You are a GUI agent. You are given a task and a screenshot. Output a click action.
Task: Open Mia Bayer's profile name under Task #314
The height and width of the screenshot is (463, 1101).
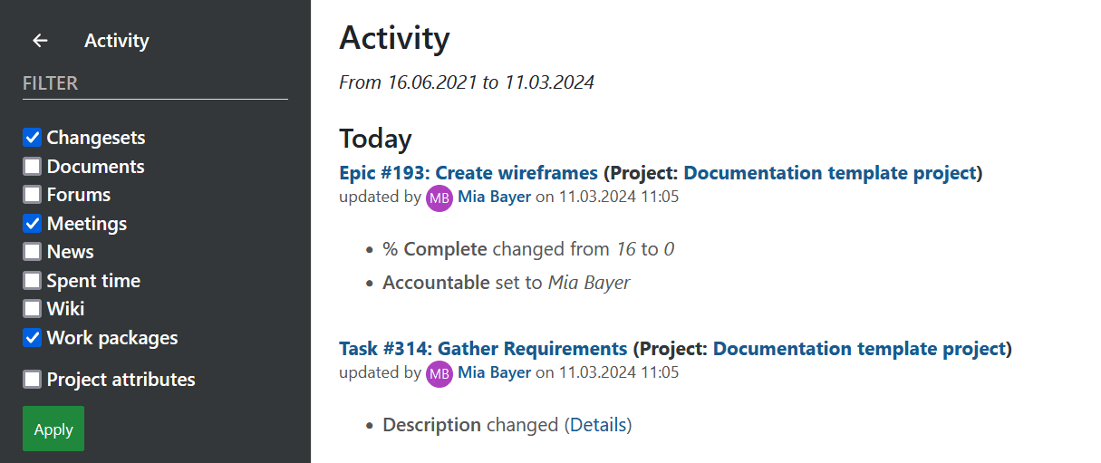point(495,373)
